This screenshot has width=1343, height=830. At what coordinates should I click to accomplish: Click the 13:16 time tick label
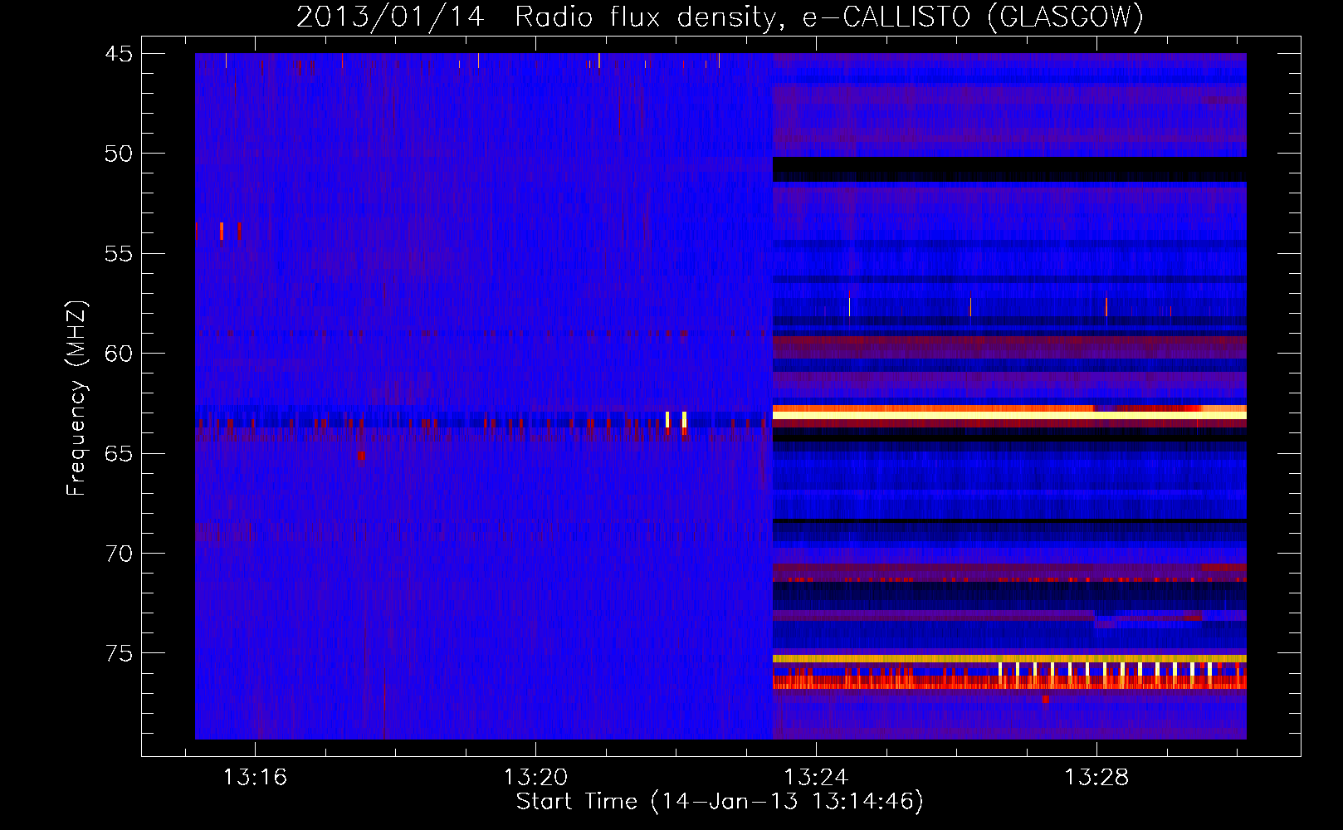click(255, 777)
